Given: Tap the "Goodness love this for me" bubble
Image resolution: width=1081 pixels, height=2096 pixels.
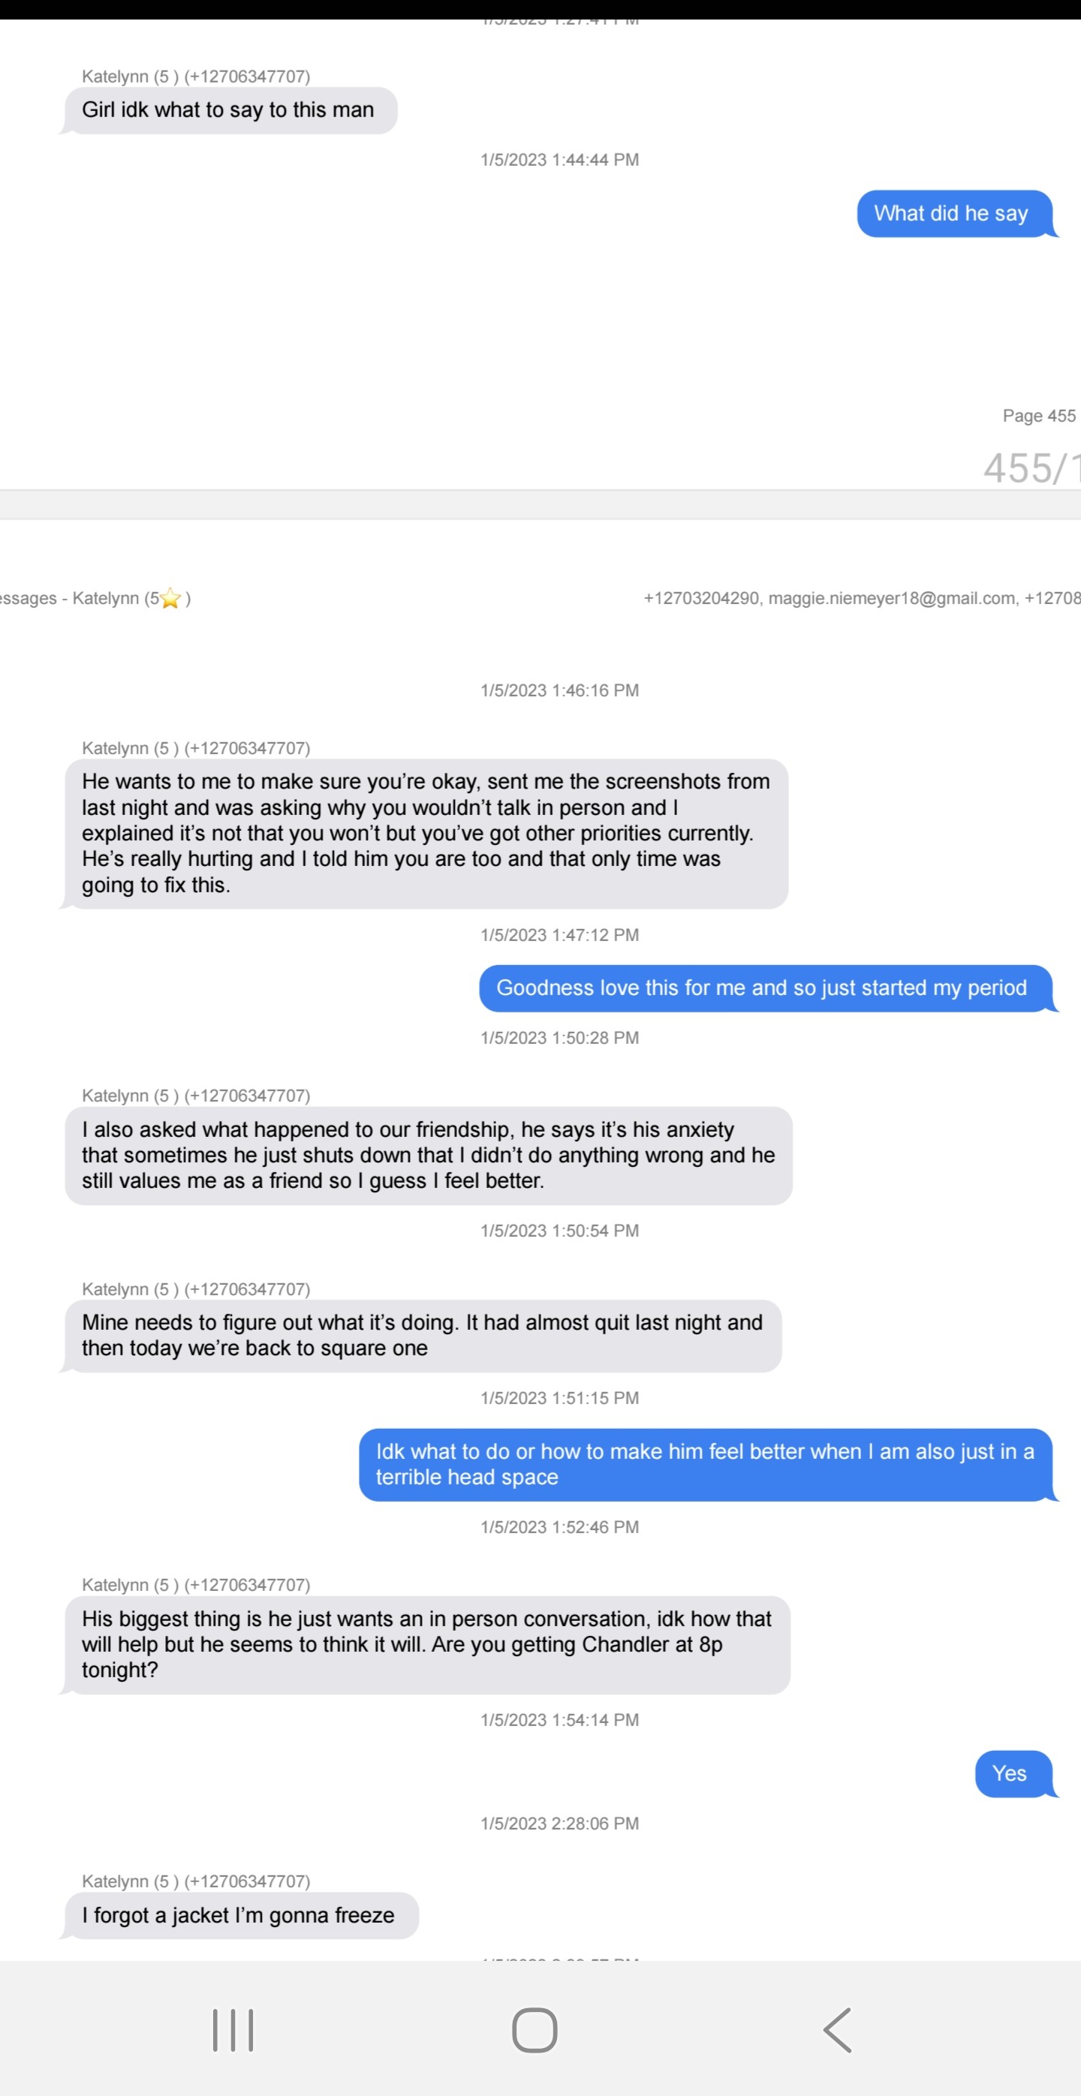Looking at the screenshot, I should [x=762, y=988].
